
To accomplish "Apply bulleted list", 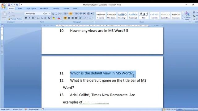I will (x=65, y=14).
